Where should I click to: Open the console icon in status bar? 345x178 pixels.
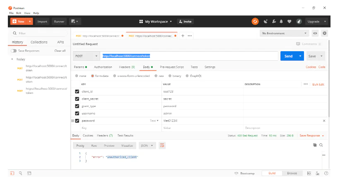coord(29,173)
